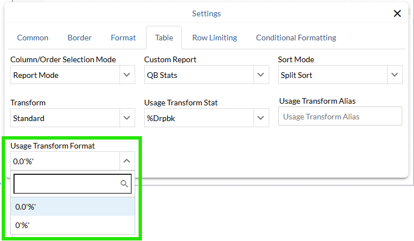414x241 pixels.
Task: Click Column/Order Selection Mode chevron arrow
Action: [x=127, y=75]
